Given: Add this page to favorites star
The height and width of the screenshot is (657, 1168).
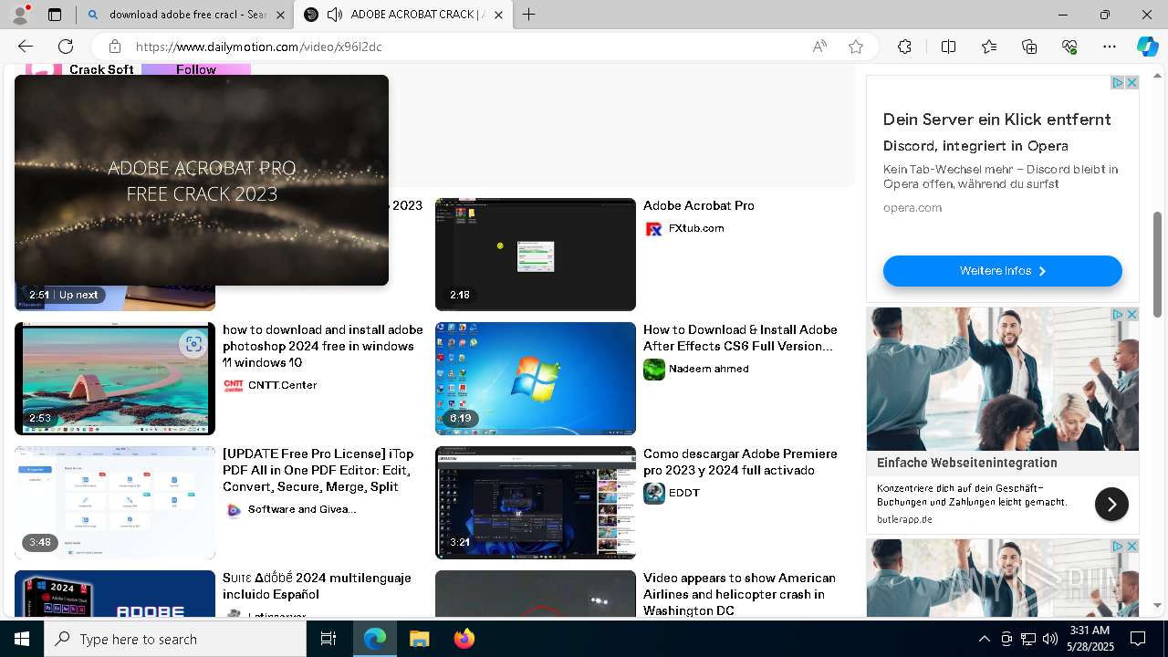Looking at the screenshot, I should (856, 47).
